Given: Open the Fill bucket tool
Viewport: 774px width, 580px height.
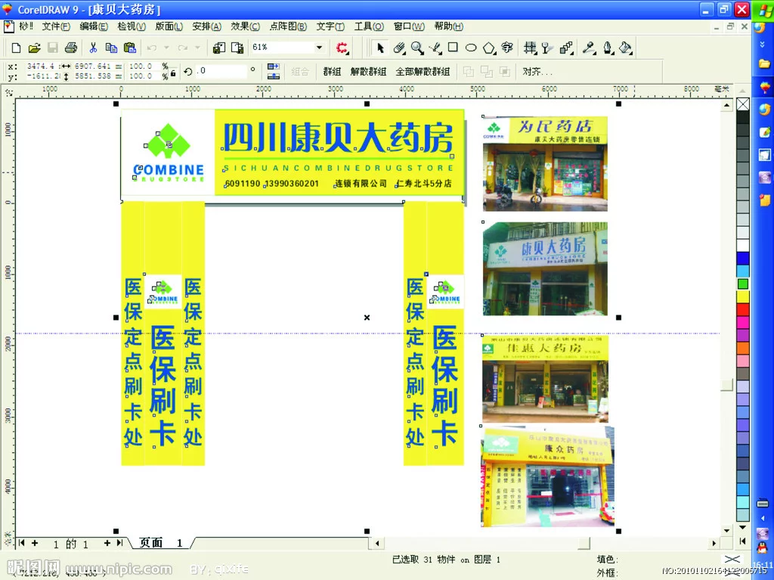Looking at the screenshot, I should [625, 48].
